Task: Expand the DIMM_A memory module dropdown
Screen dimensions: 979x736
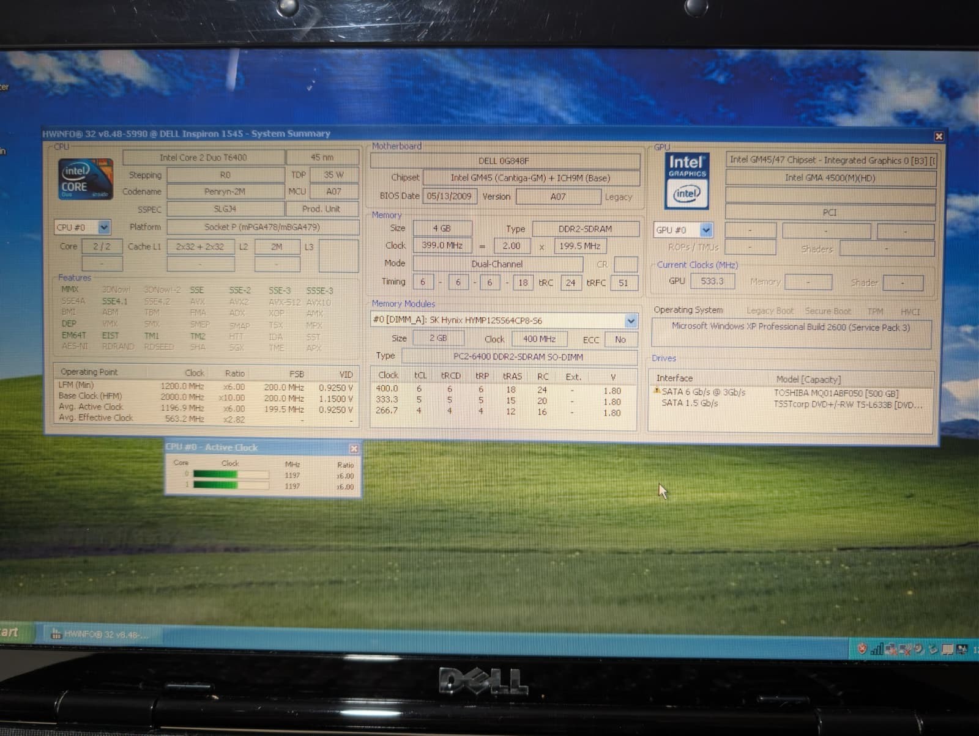Action: click(x=631, y=320)
